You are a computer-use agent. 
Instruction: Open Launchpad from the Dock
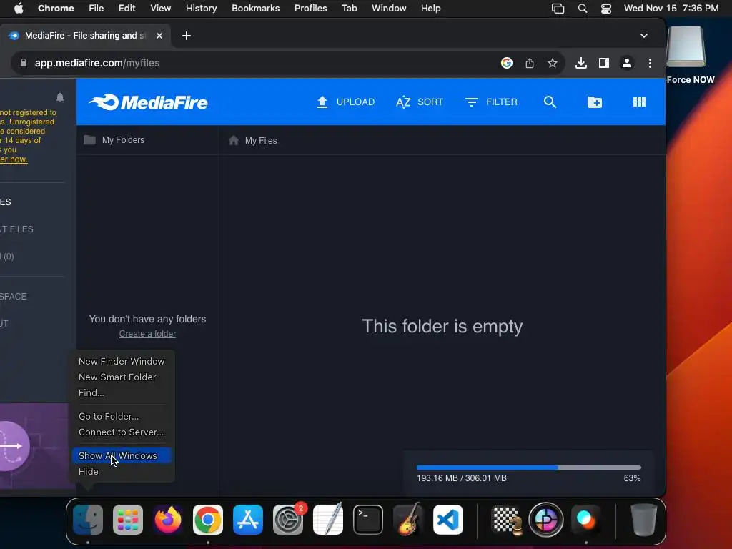click(x=127, y=519)
